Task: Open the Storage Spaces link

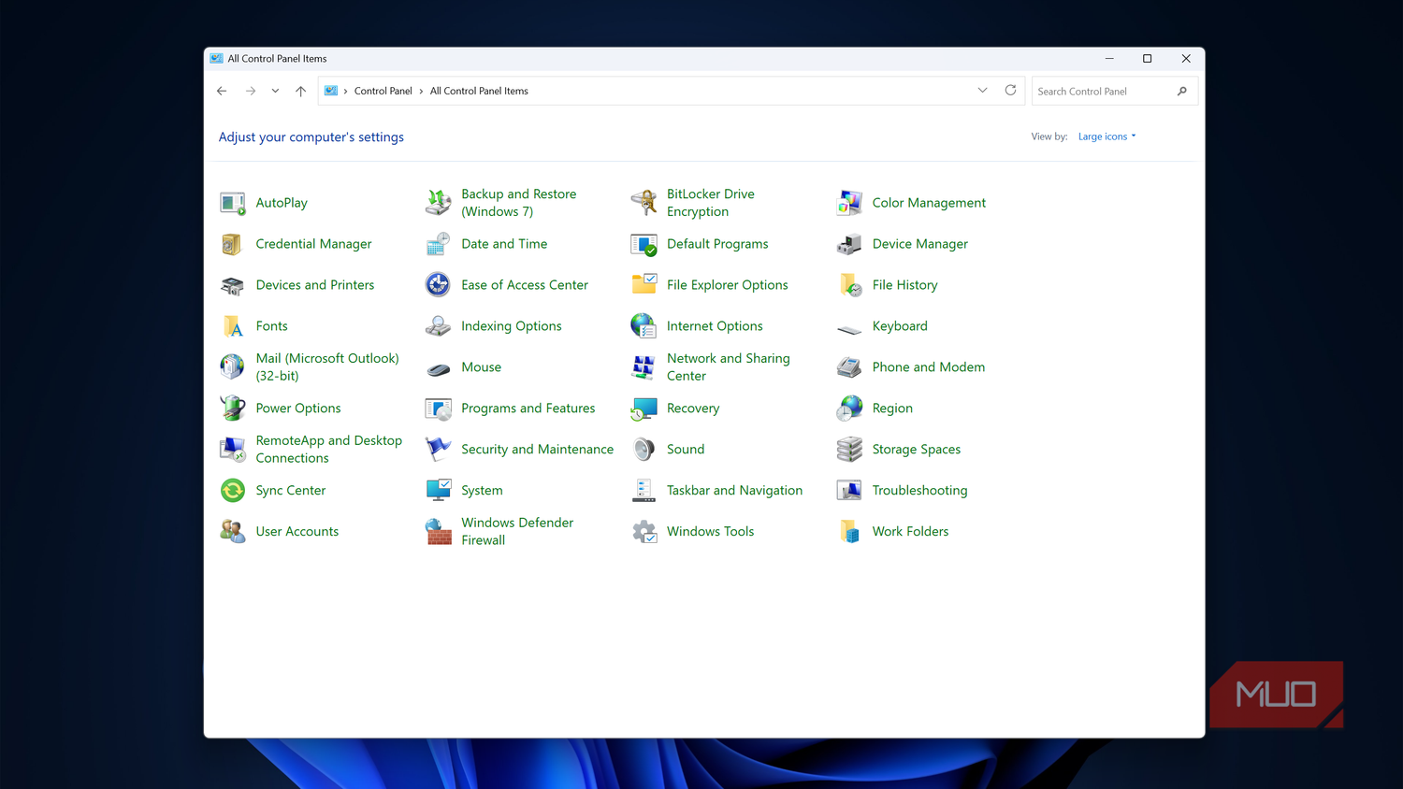Action: [x=916, y=450]
